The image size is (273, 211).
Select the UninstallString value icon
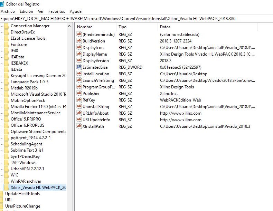point(79,107)
